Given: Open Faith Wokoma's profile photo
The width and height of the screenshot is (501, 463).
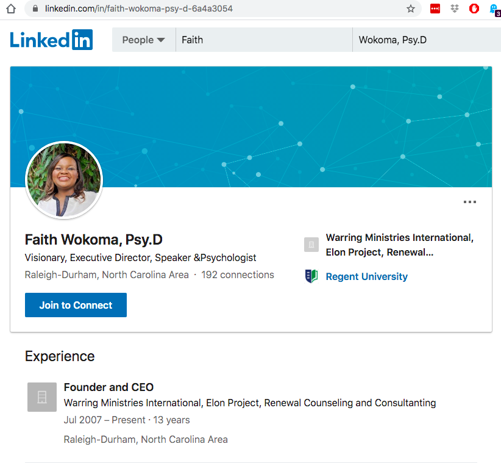Looking at the screenshot, I should click(64, 180).
